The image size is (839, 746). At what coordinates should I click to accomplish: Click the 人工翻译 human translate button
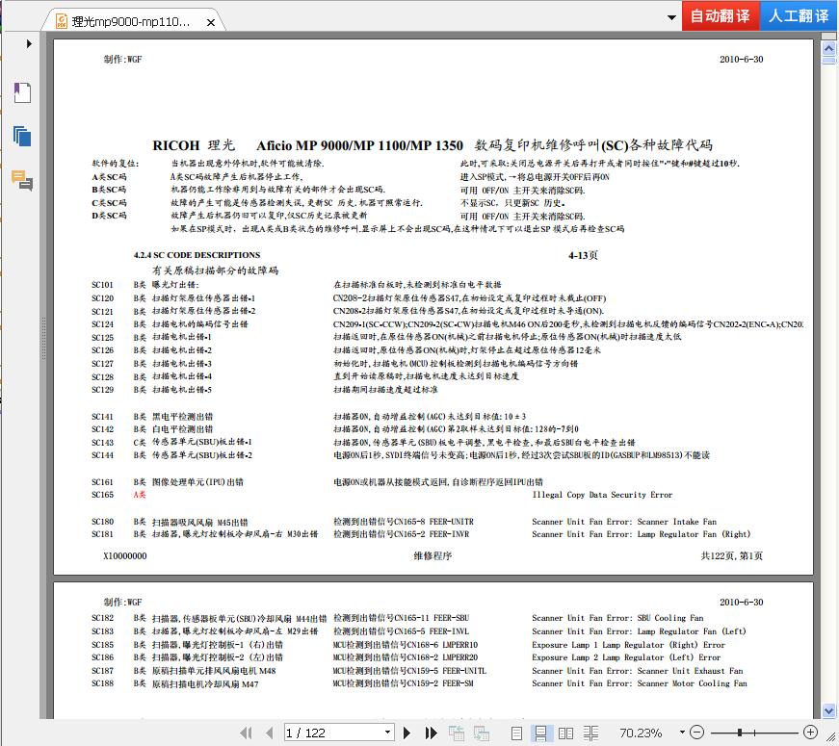point(799,15)
